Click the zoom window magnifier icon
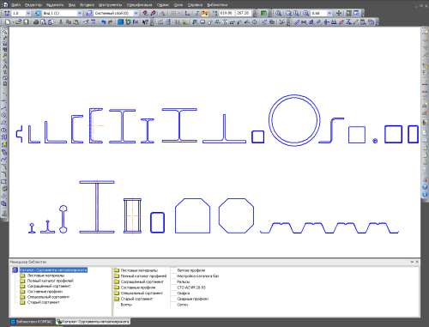The width and height of the screenshot is (429, 327). click(x=278, y=13)
